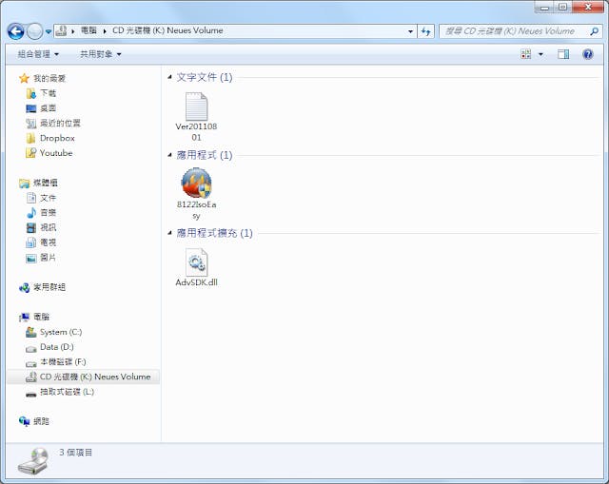Open 文件 library in sidebar
Viewport: 609px width, 484px height.
point(41,198)
